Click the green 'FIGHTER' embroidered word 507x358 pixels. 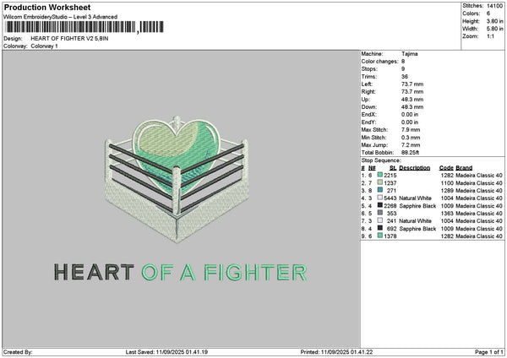255,273
